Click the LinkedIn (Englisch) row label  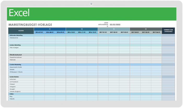[x=15, y=91]
